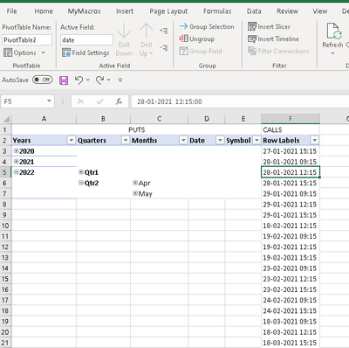Click Group Selection button
The image size is (349, 348).
pyautogui.click(x=207, y=26)
